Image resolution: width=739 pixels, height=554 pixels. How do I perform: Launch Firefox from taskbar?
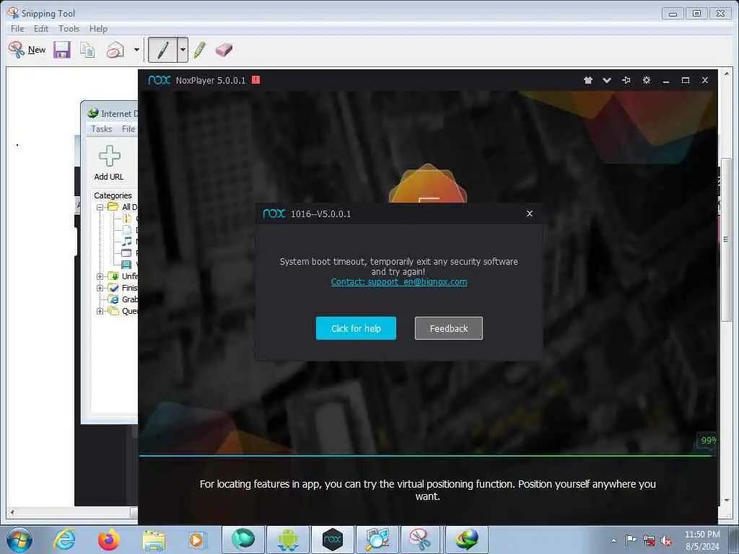click(x=109, y=540)
